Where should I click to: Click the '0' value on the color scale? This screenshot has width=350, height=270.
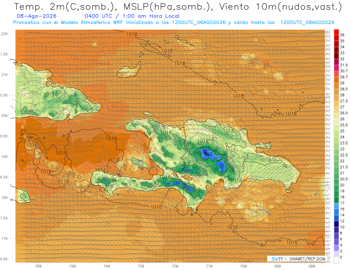coord(342,257)
